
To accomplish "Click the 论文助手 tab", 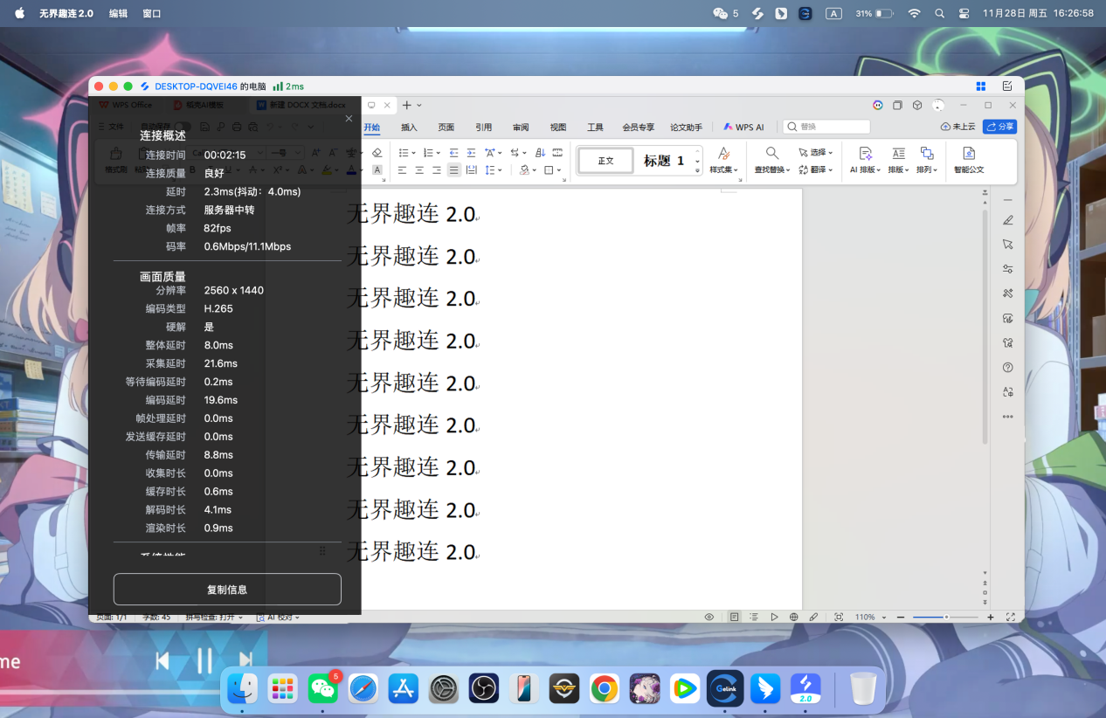I will (x=687, y=128).
